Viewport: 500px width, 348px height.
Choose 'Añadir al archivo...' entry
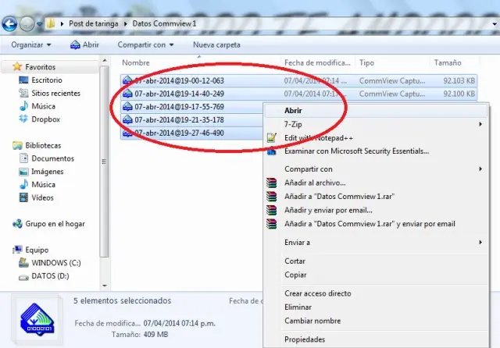coord(377,183)
